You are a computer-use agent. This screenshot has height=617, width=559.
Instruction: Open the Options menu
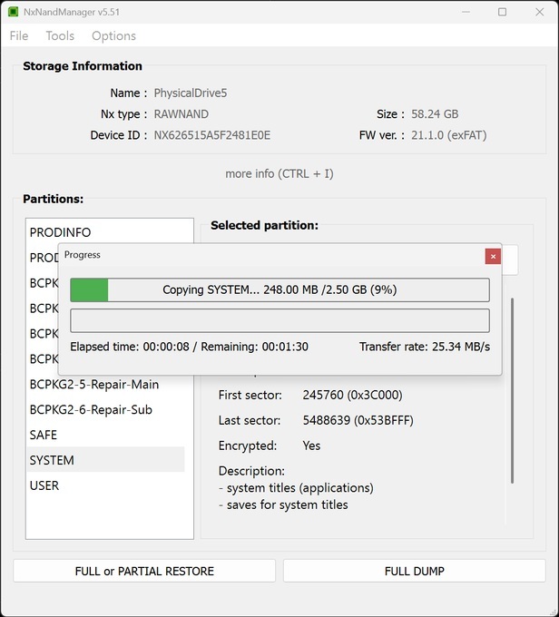coord(113,35)
